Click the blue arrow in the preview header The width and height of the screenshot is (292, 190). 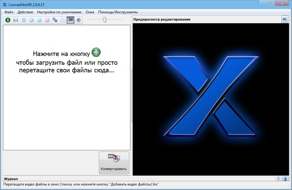[x=285, y=19]
